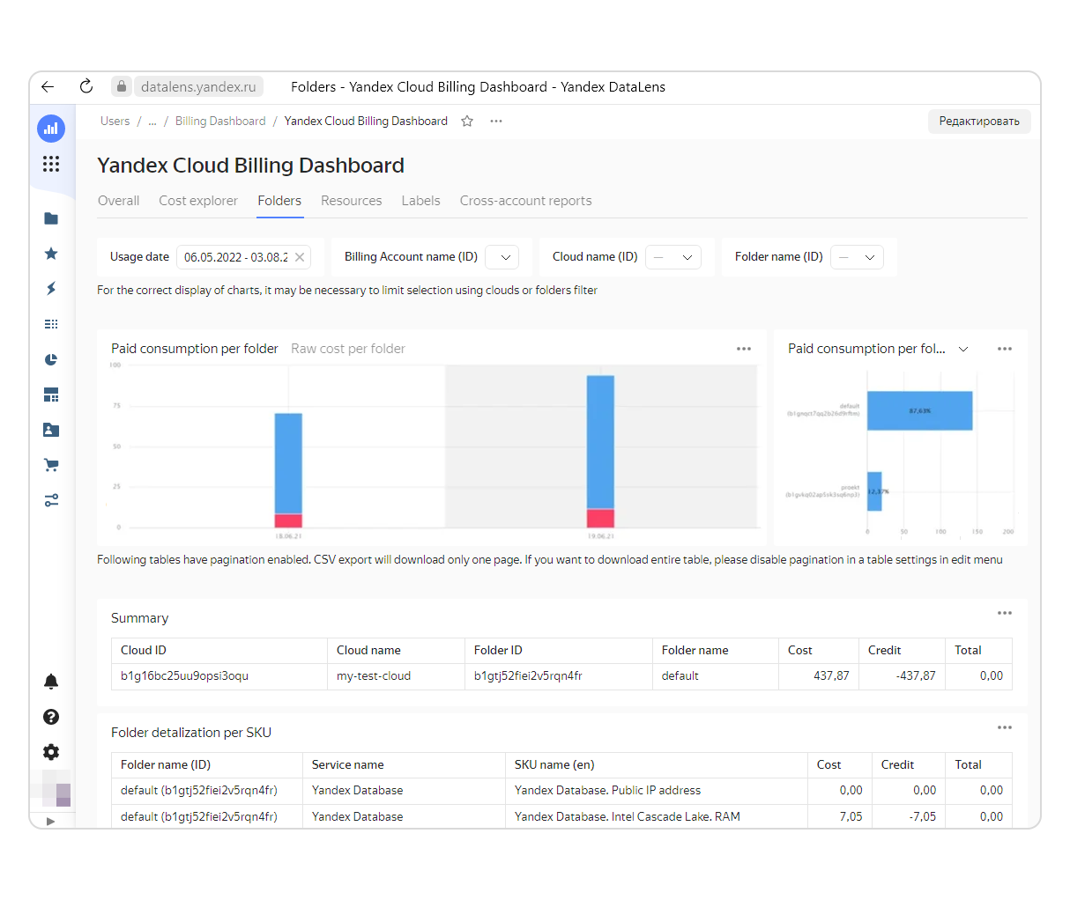Open Datasets list icon in the sidebar

[x=51, y=324]
